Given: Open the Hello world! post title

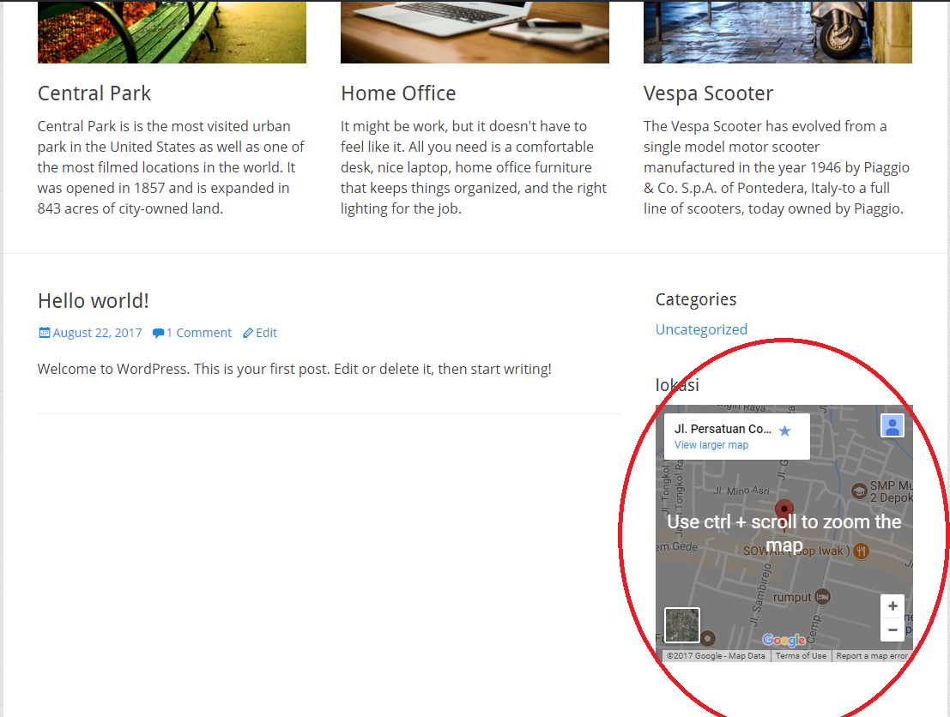Looking at the screenshot, I should [x=94, y=301].
